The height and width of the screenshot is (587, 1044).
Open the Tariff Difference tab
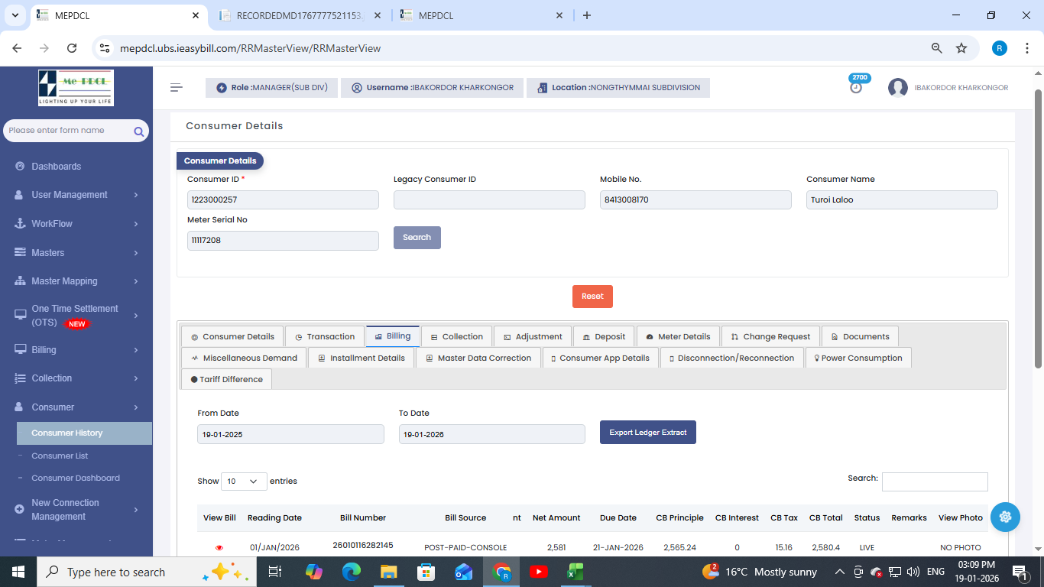point(226,379)
